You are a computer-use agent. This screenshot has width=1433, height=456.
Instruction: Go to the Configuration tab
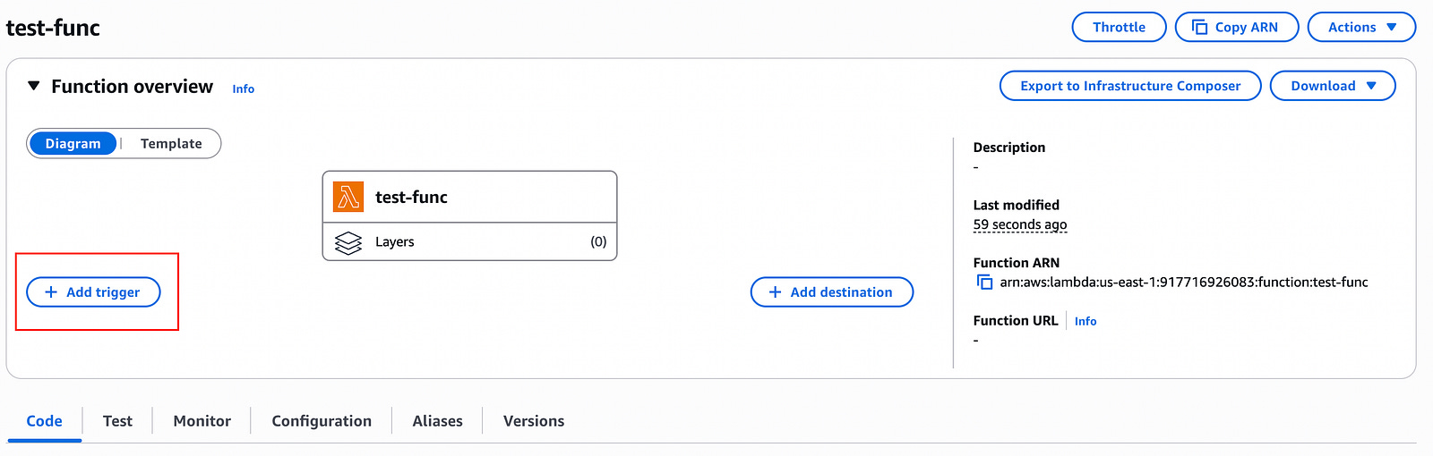[322, 421]
